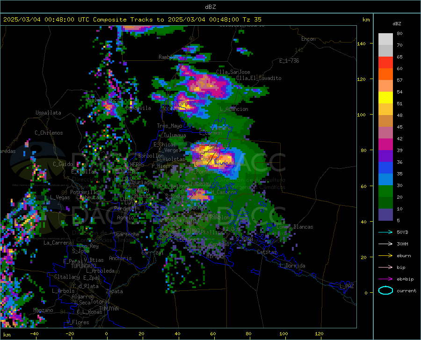Viewport: 421px width, 340px height.
Task: Click the Gltallary map label
Action: click(67, 277)
